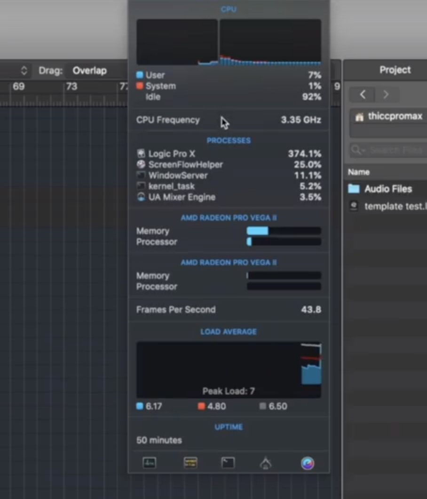Click the Logic Pro X process icon
The height and width of the screenshot is (499, 427).
141,154
